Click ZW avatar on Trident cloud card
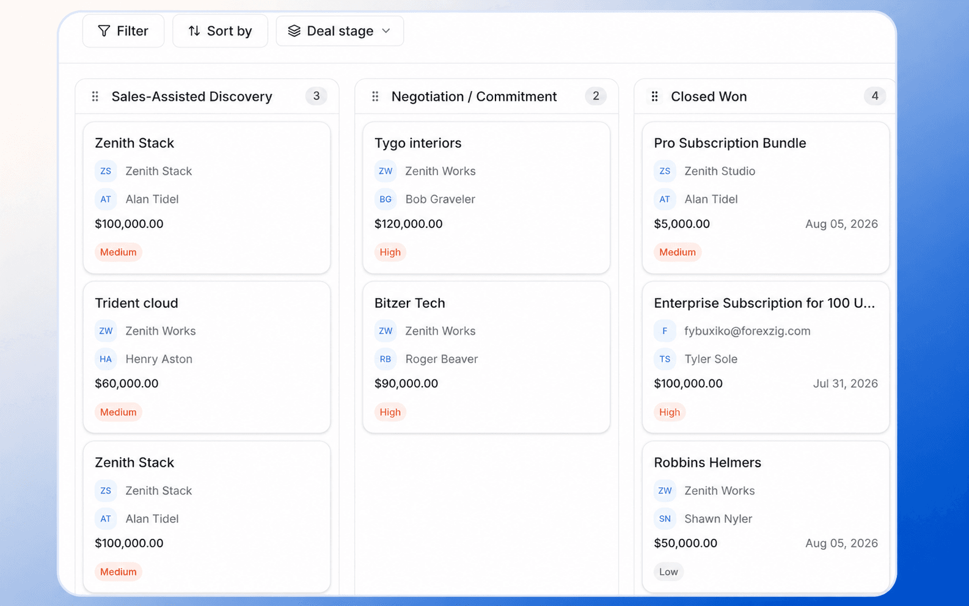Viewport: 969px width, 606px height. coord(106,331)
